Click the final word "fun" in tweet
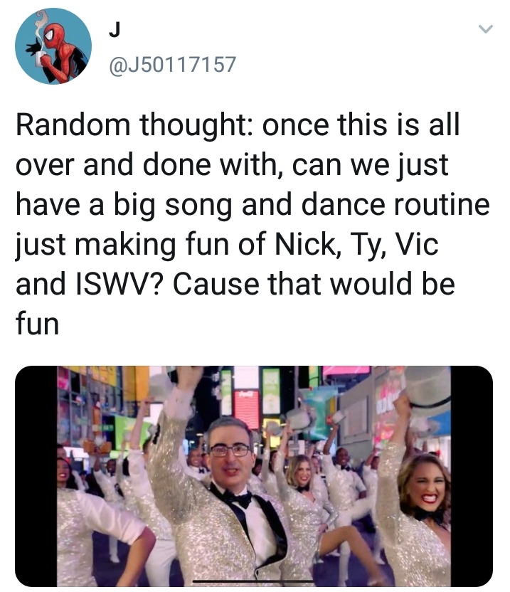 click(38, 324)
